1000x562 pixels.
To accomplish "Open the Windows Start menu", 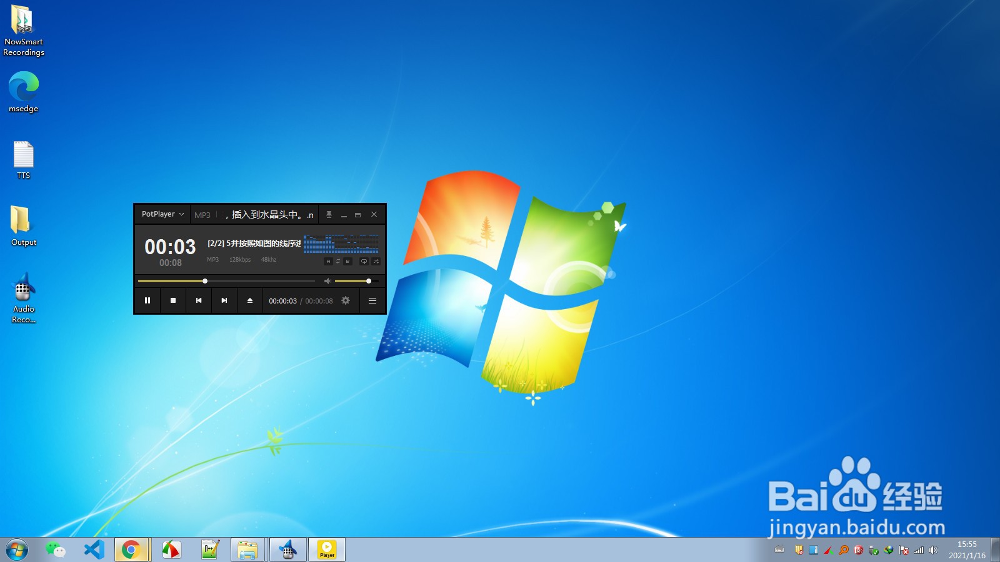I will [17, 550].
